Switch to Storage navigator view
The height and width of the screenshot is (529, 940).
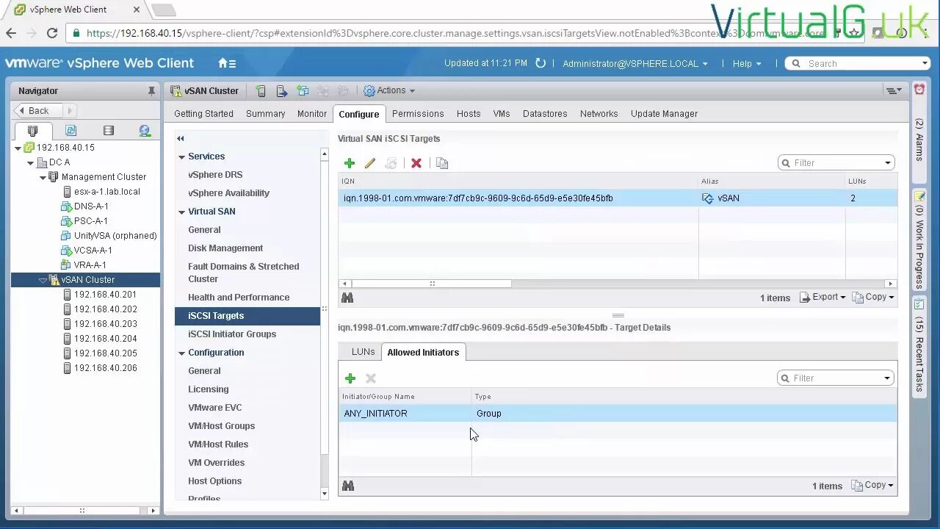click(109, 131)
